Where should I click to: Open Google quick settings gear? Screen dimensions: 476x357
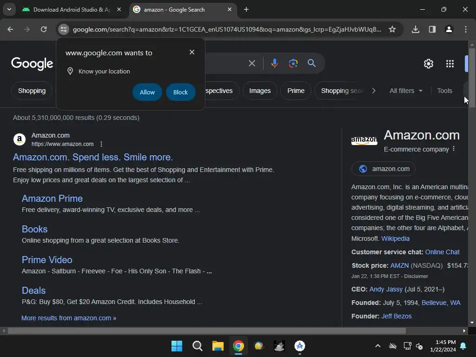point(428,64)
